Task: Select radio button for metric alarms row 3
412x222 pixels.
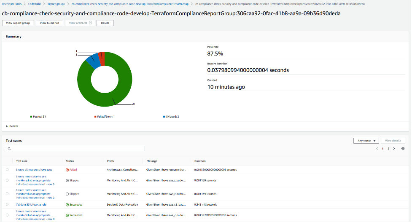Action: [x=7, y=180]
